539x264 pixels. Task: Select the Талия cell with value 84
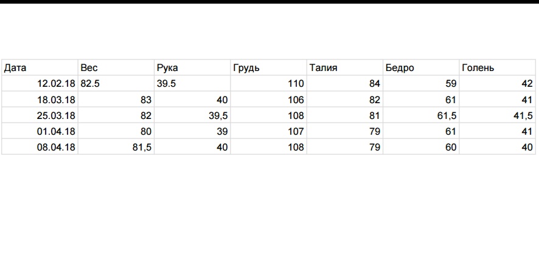[x=344, y=84]
